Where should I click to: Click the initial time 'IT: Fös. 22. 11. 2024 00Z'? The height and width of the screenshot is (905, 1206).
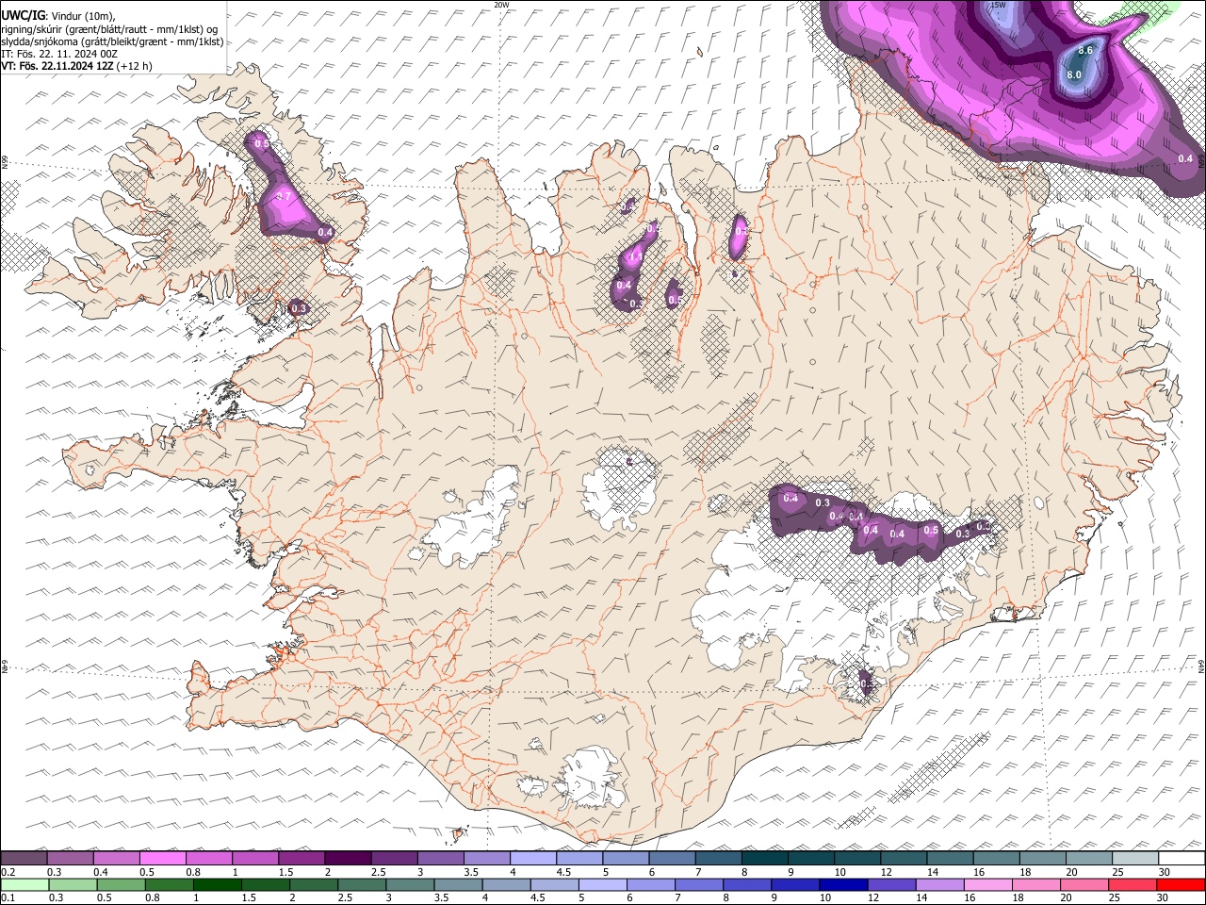click(59, 54)
